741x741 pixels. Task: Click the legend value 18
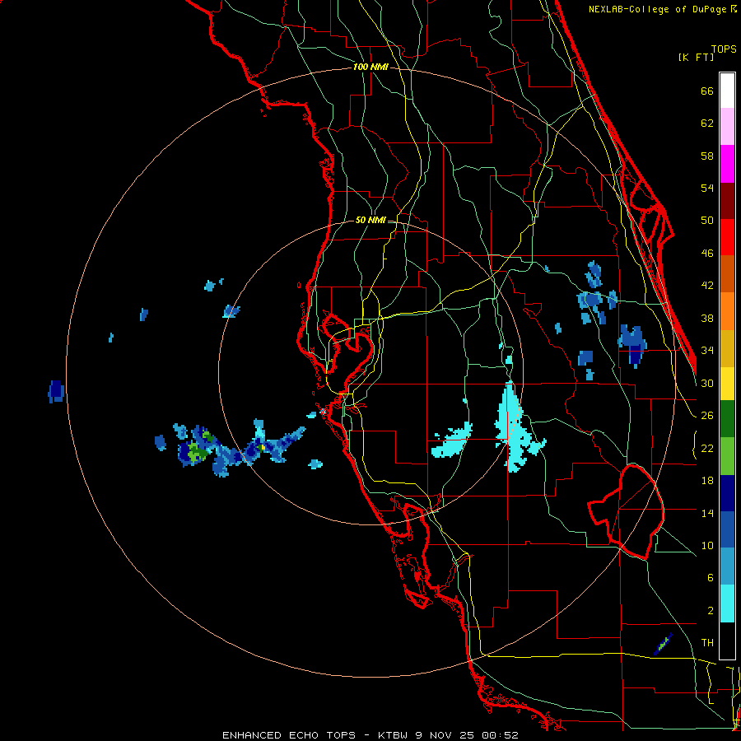(x=707, y=481)
